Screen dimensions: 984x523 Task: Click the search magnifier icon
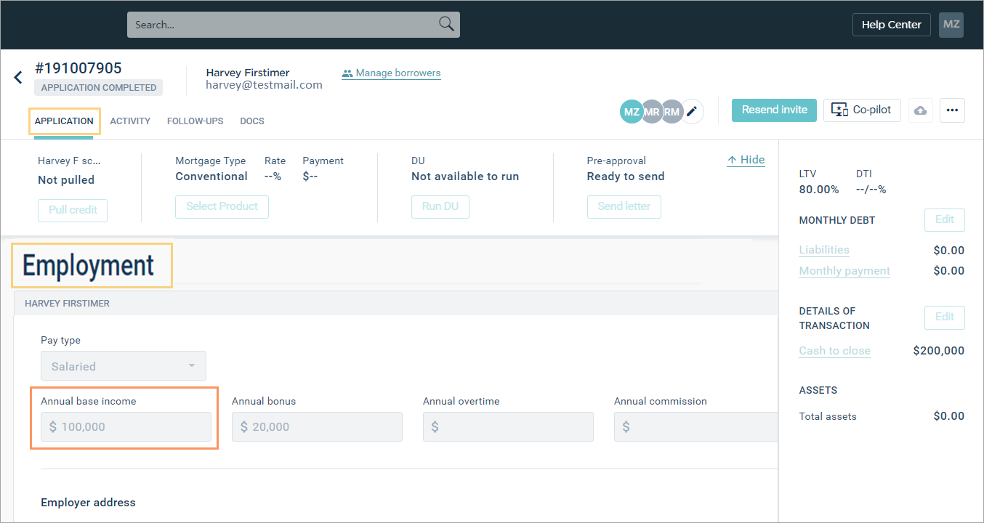click(x=446, y=24)
